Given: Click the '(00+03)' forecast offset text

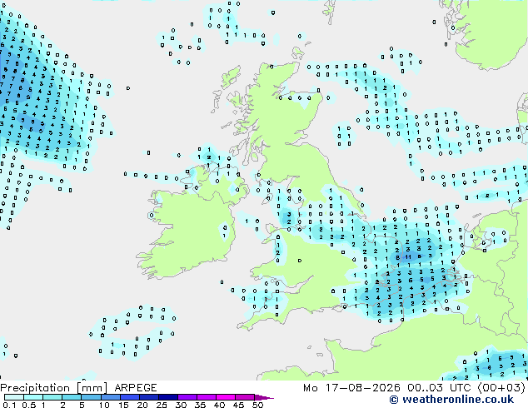Looking at the screenshot, I should (x=501, y=388).
